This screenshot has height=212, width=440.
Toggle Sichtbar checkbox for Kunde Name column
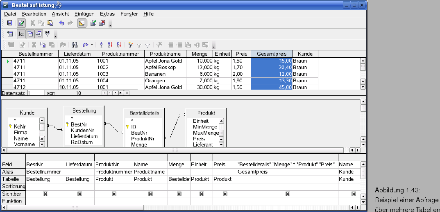pos(354,194)
